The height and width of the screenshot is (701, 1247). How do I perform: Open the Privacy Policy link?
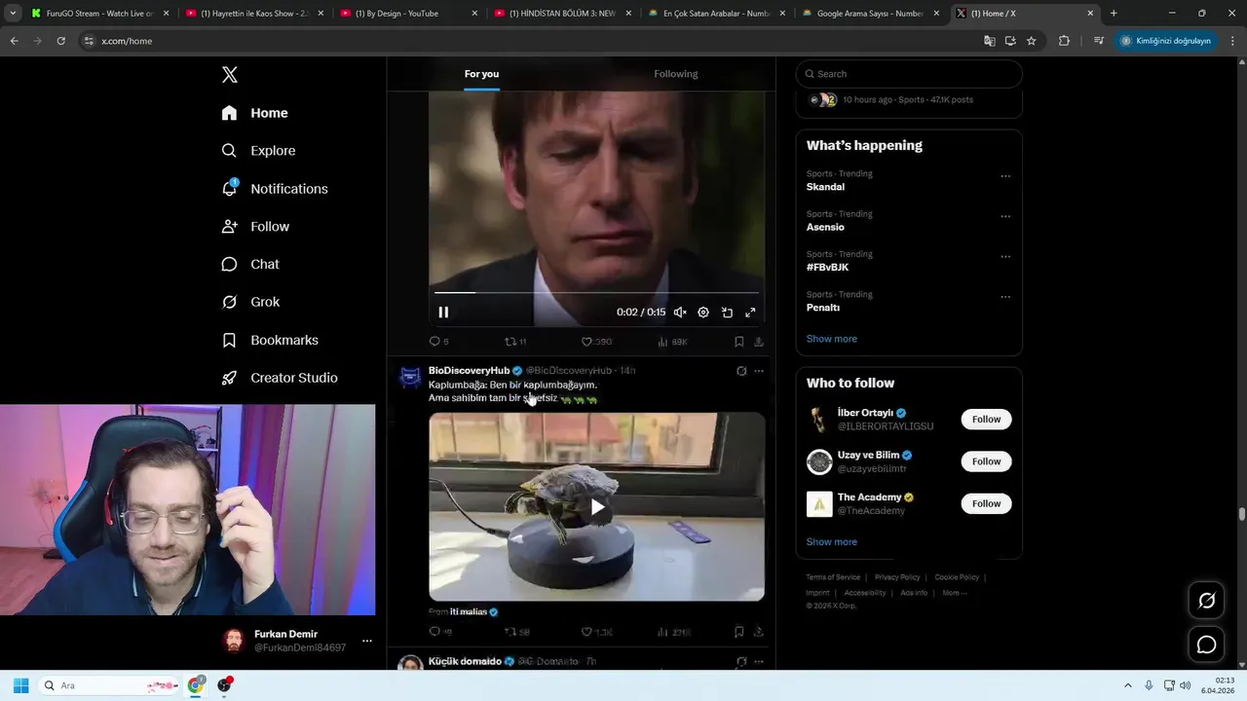click(897, 577)
